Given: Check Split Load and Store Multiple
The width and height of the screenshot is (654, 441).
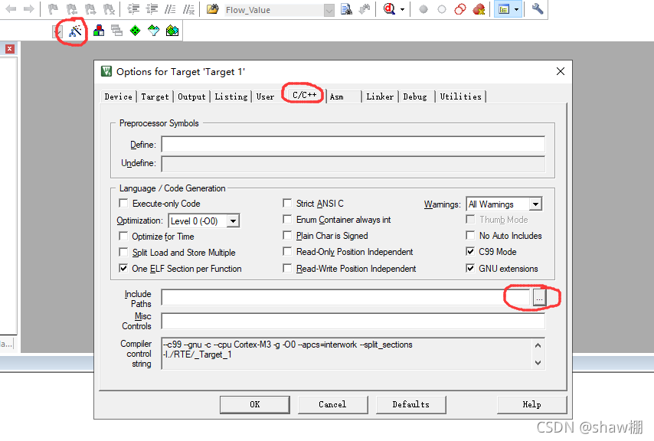Looking at the screenshot, I should (x=123, y=252).
